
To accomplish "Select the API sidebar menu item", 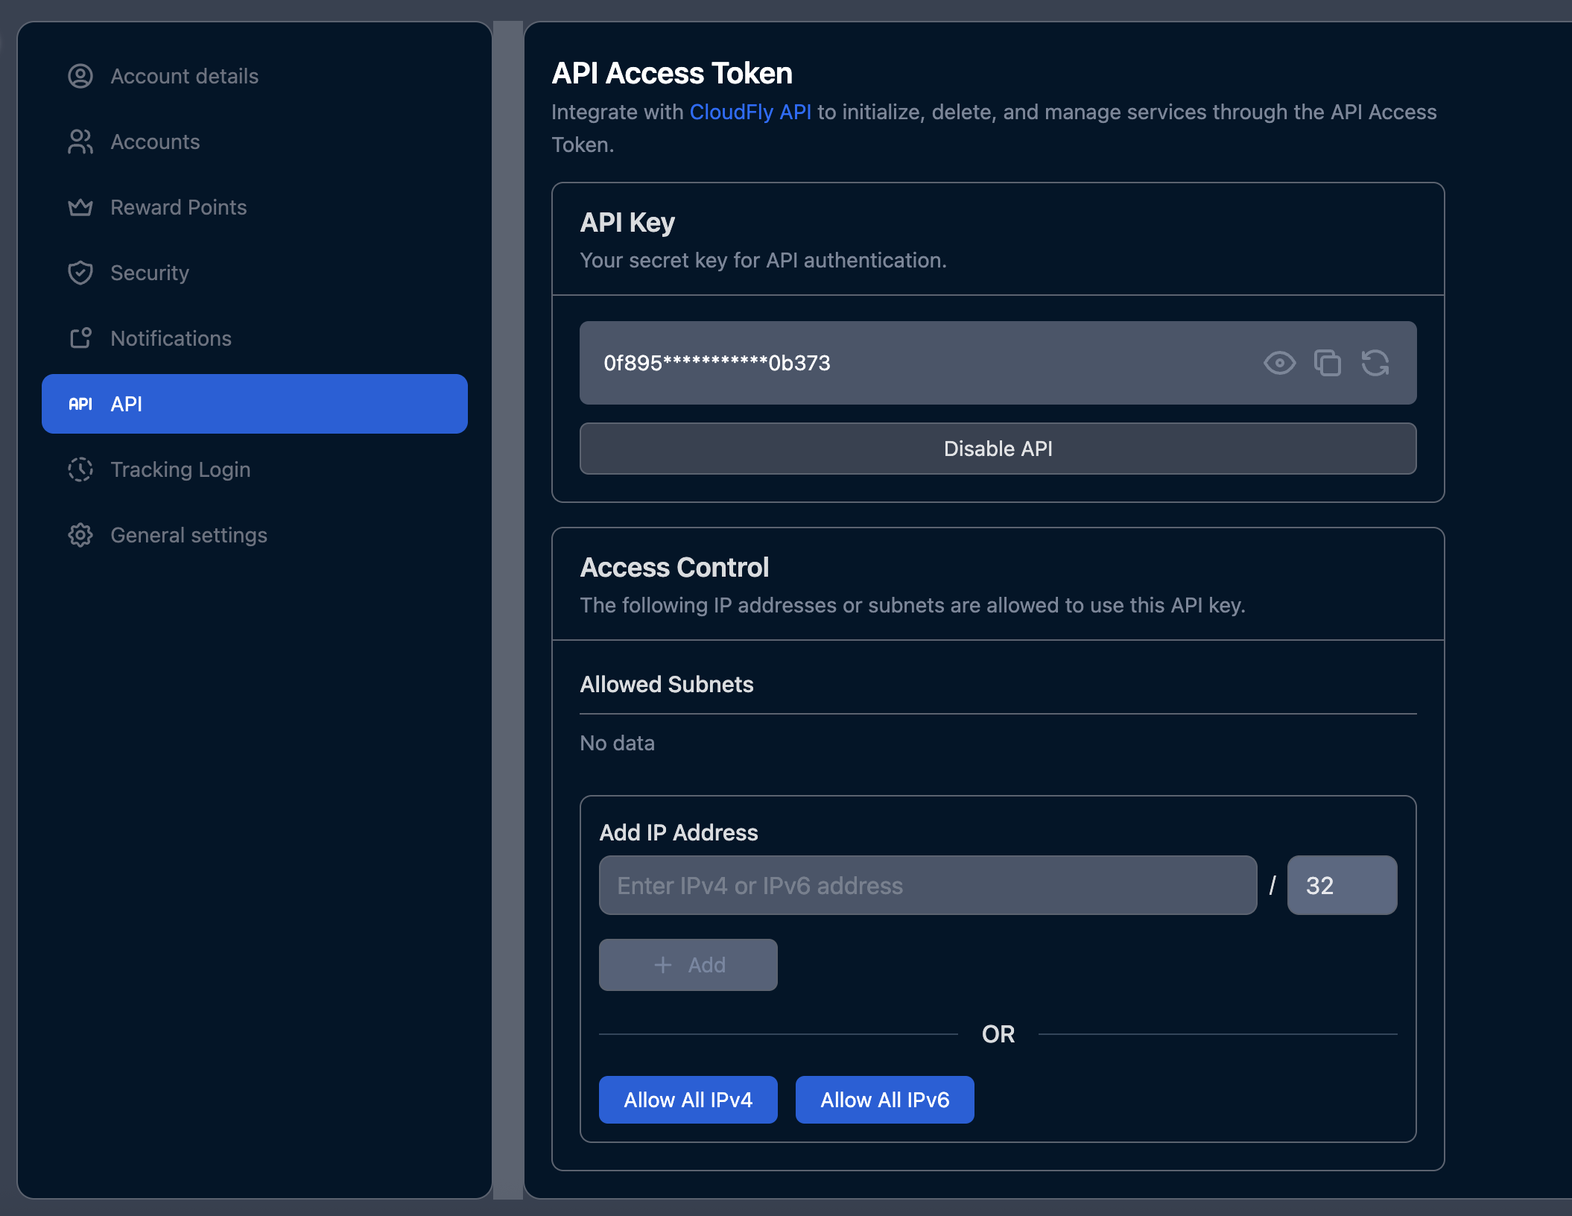I will tap(254, 404).
